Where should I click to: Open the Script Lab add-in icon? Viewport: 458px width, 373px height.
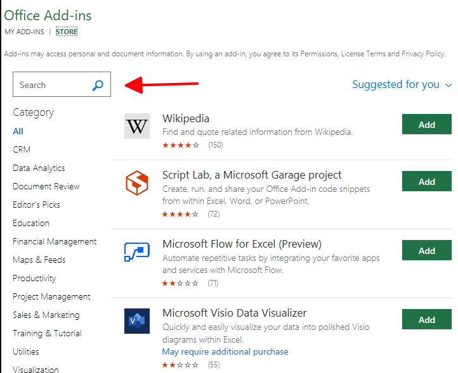pos(137,183)
